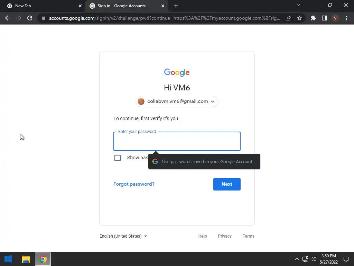The width and height of the screenshot is (354, 266).
Task: Switch to the New Tab tab
Action: (x=43, y=6)
